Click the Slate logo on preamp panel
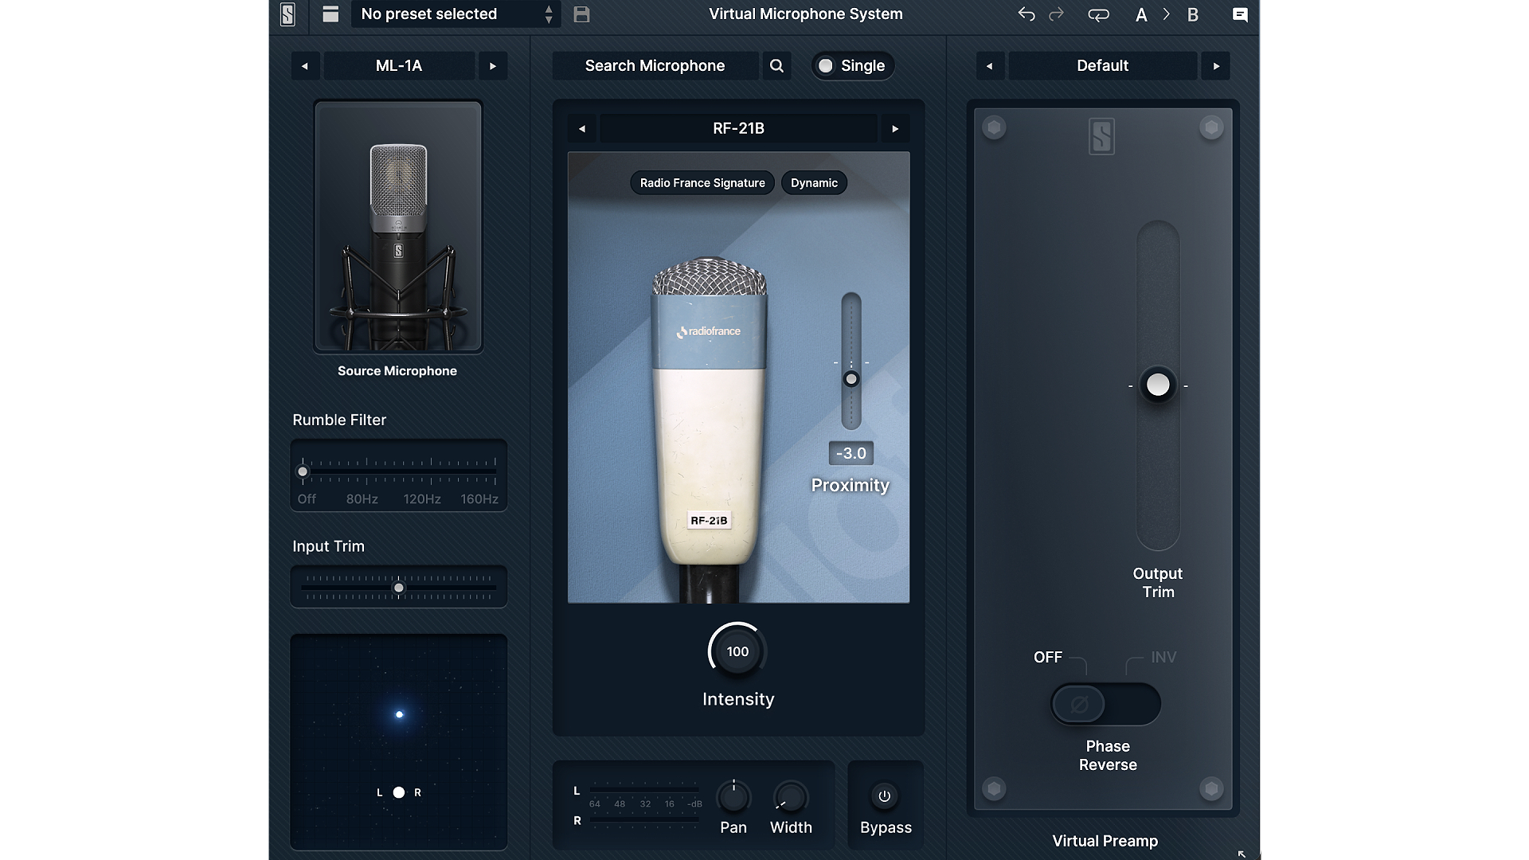This screenshot has height=860, width=1529. pos(1101,136)
